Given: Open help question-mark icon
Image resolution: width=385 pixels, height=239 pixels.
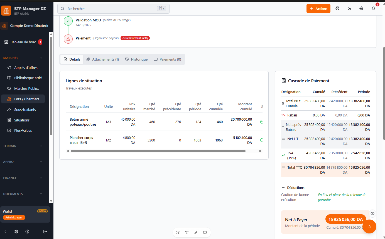Looking at the screenshot, I should coord(27,231).
